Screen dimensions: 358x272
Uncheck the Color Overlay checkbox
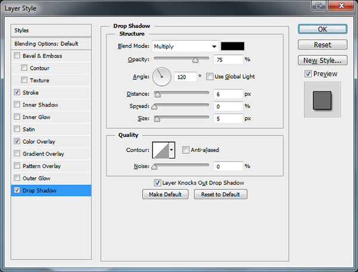coord(17,141)
